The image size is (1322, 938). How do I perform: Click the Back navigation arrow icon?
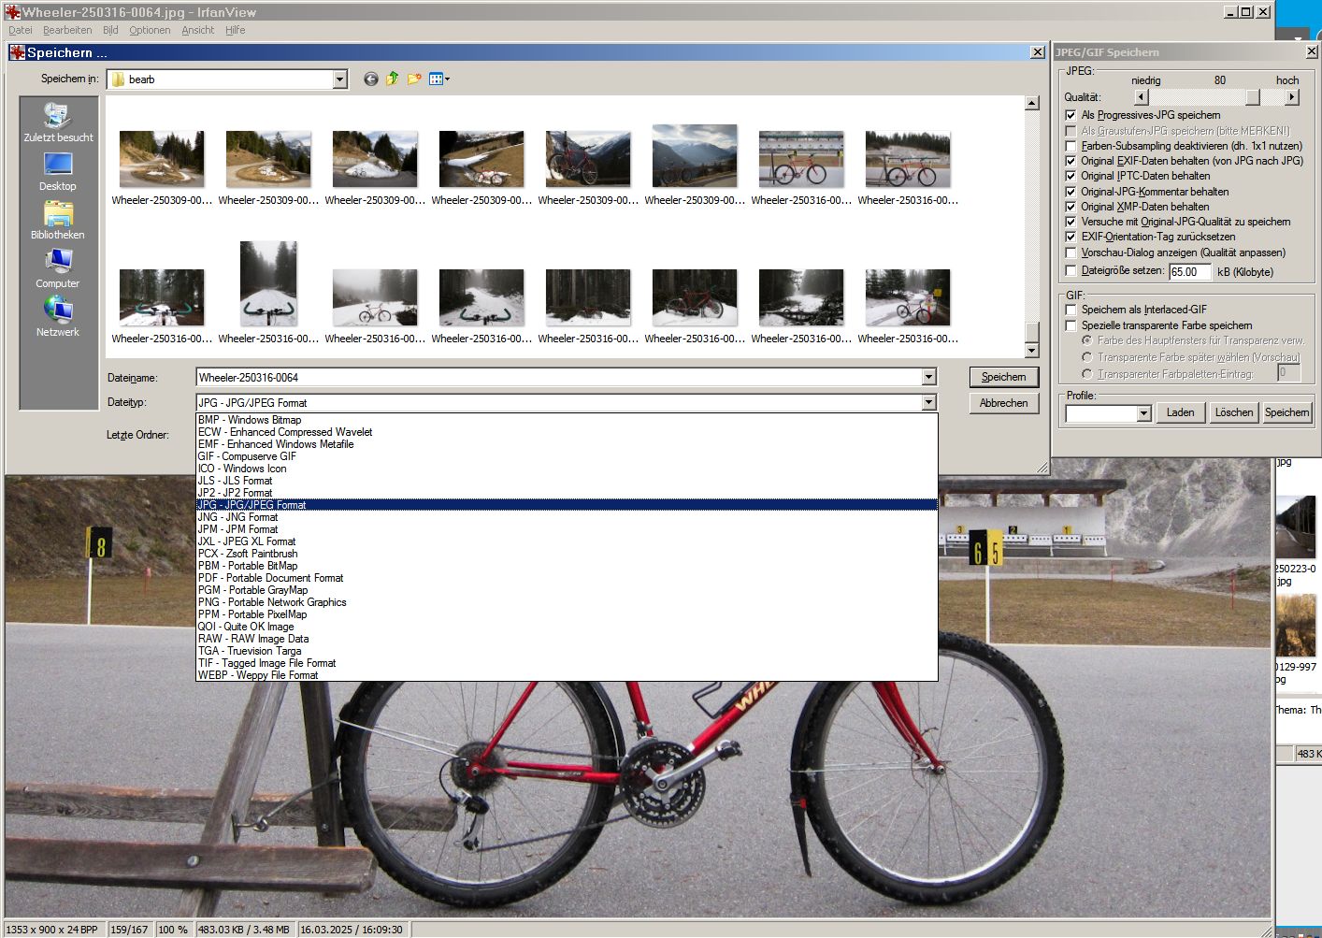[371, 79]
